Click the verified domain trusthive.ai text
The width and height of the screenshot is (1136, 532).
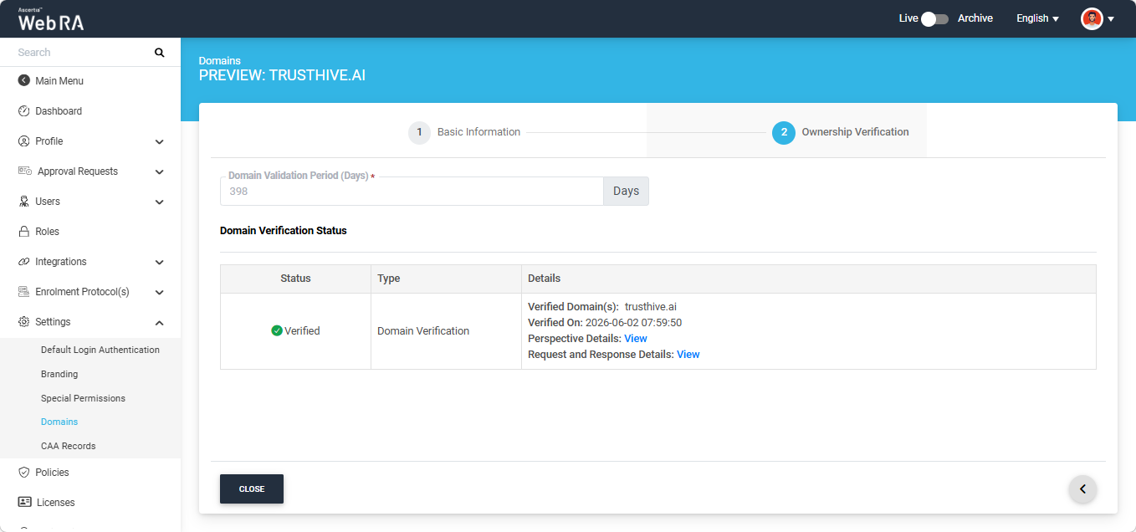(650, 307)
